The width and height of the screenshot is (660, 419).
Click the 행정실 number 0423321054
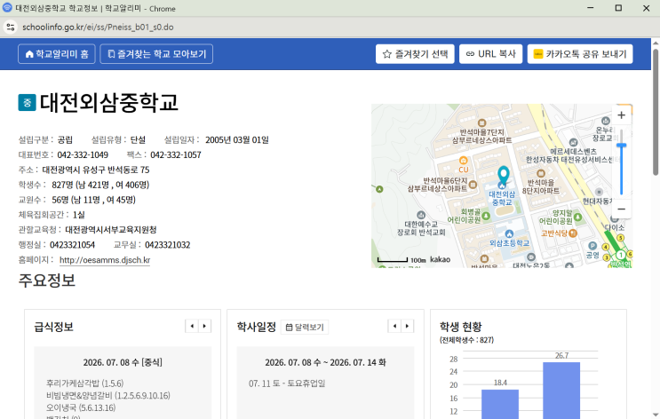click(x=73, y=245)
